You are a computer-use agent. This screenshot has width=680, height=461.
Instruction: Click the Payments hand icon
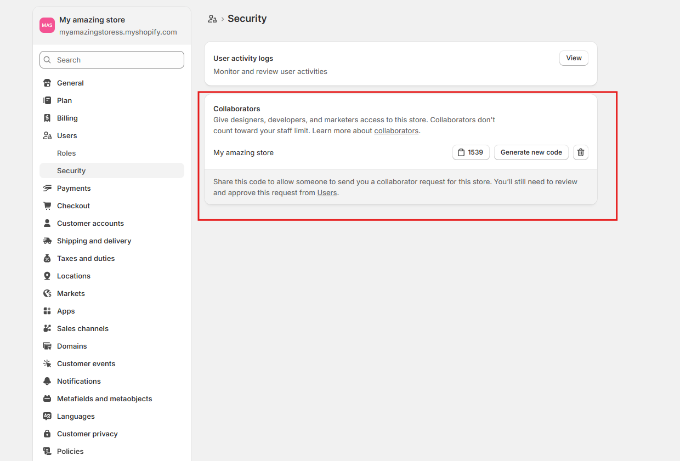pyautogui.click(x=47, y=188)
